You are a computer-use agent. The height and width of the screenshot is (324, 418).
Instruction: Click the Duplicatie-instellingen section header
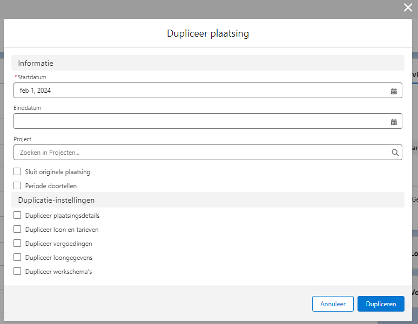pyautogui.click(x=56, y=200)
